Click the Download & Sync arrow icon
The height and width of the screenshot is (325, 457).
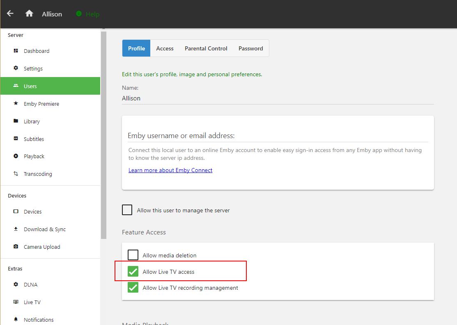click(16, 229)
